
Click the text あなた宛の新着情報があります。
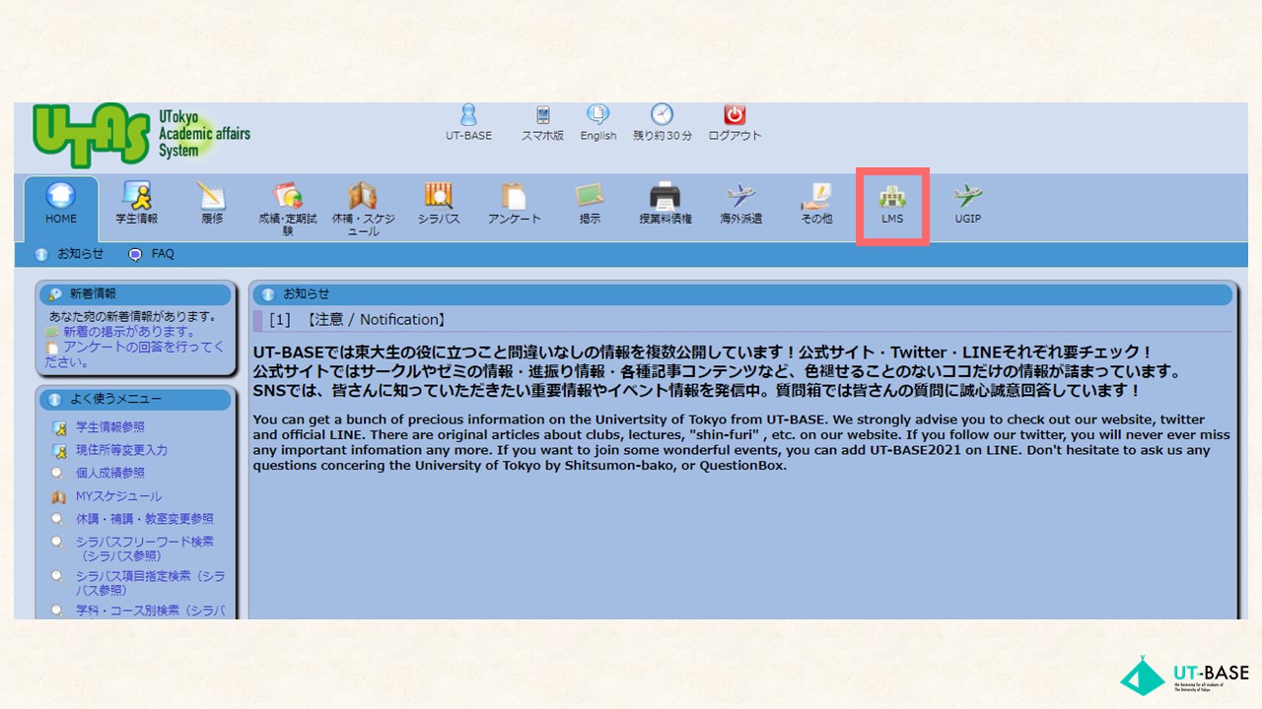133,317
